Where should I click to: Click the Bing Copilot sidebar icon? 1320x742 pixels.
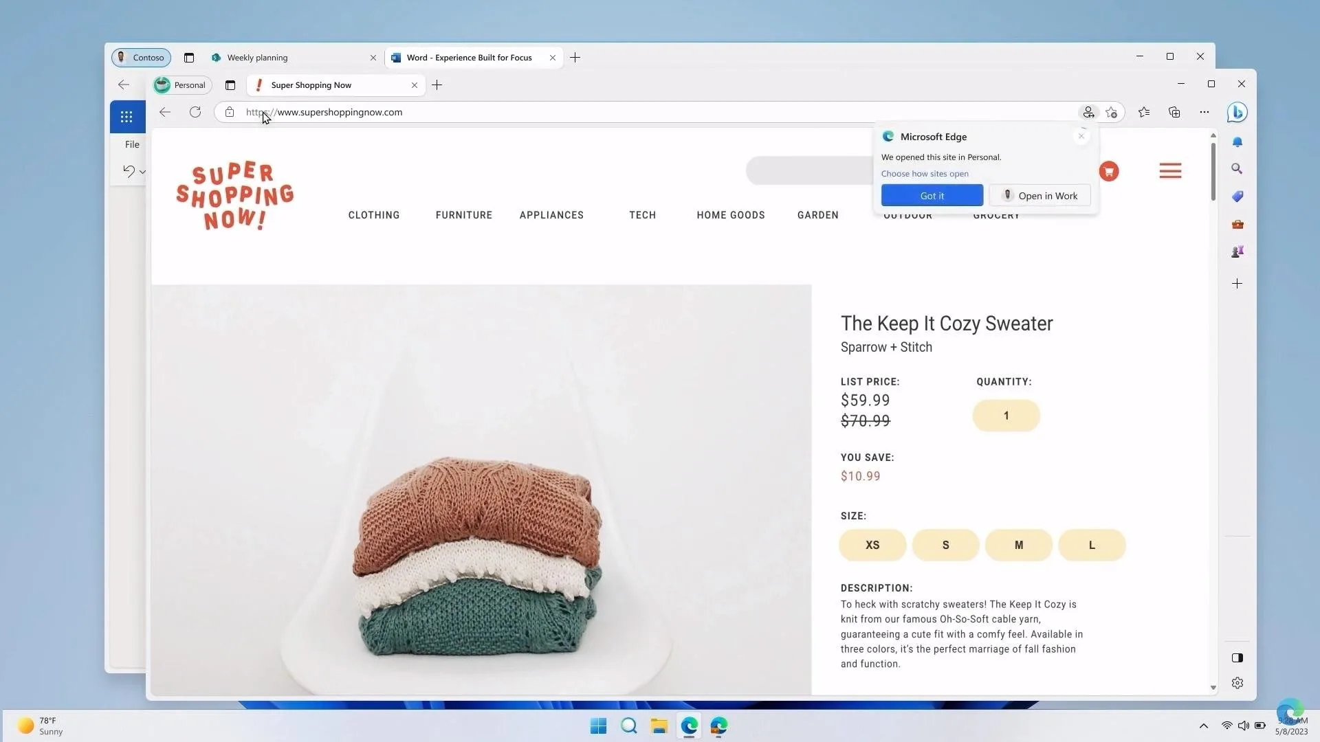pos(1237,112)
